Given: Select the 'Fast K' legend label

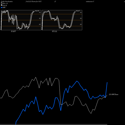Looking at the screenshot, I should click(5, 5).
